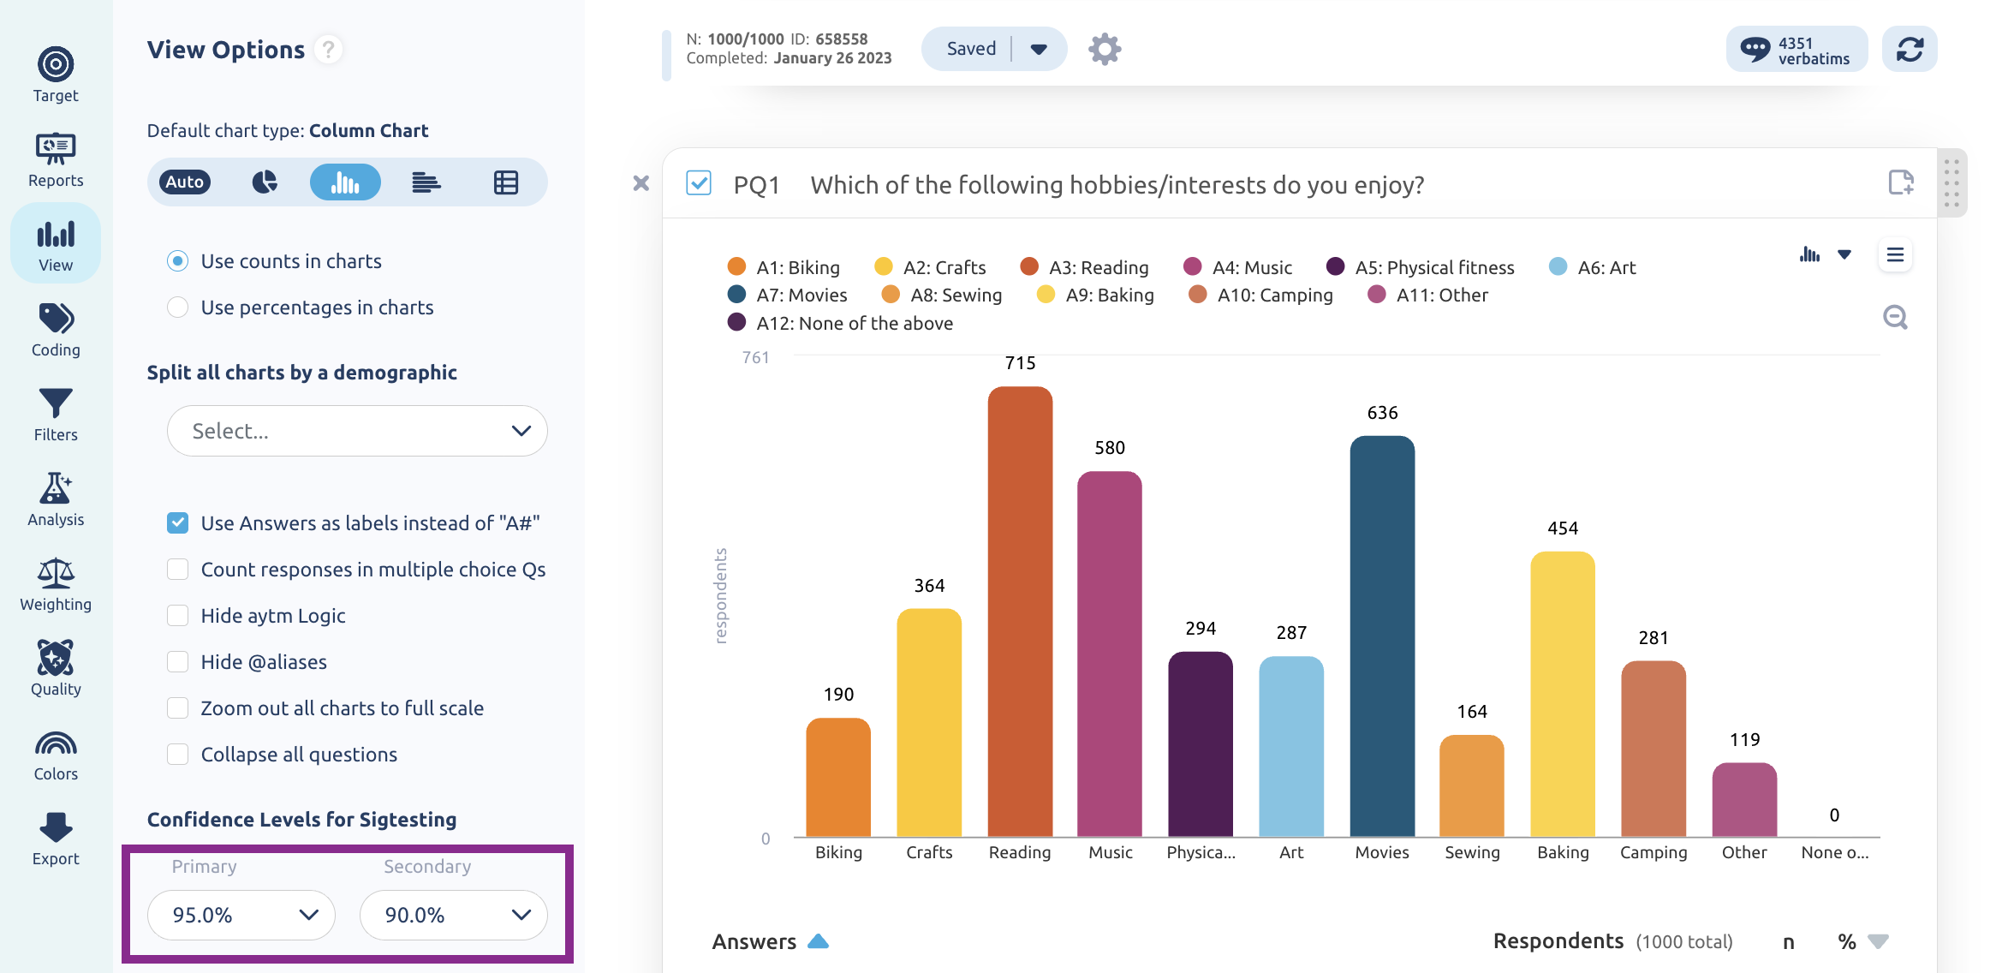
Task: Open the Weighting section in sidebar
Action: click(56, 584)
